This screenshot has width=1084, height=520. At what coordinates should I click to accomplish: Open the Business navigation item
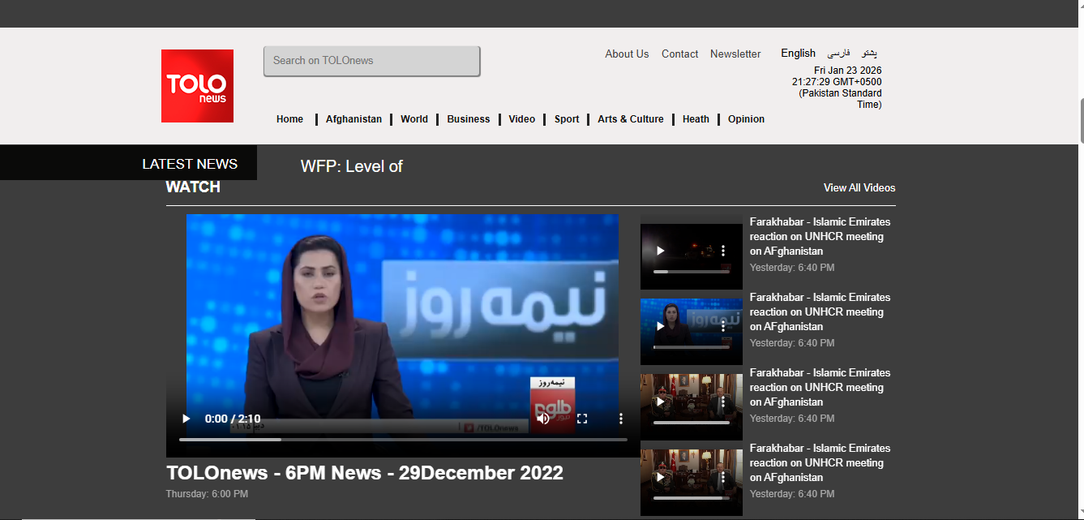point(468,119)
